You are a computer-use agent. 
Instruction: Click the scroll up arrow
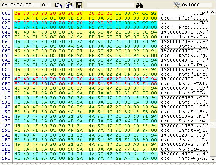point(213,12)
